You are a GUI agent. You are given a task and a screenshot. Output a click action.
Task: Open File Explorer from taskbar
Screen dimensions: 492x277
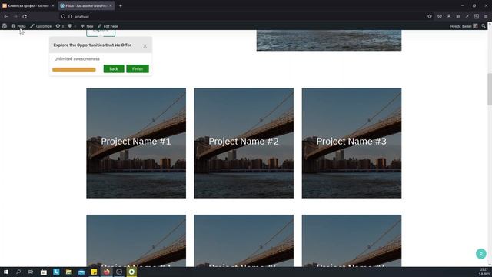(x=68, y=272)
